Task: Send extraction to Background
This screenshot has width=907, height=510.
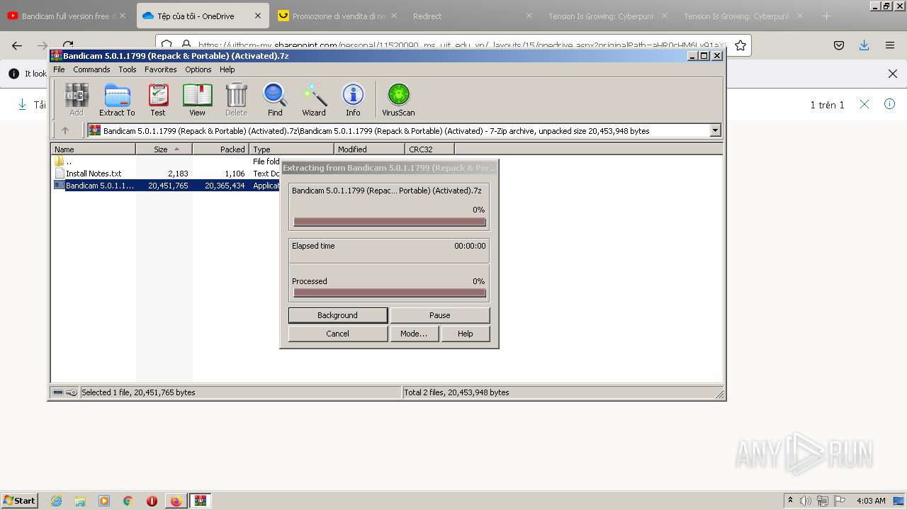Action: tap(337, 315)
